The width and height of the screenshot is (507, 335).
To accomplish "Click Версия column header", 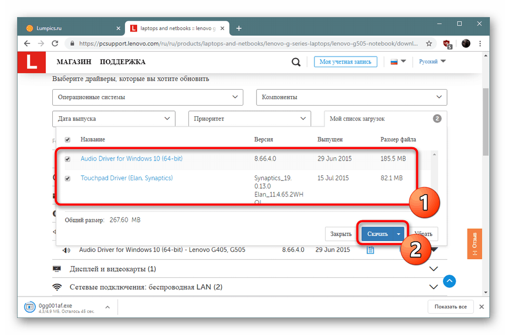I will pyautogui.click(x=264, y=140).
